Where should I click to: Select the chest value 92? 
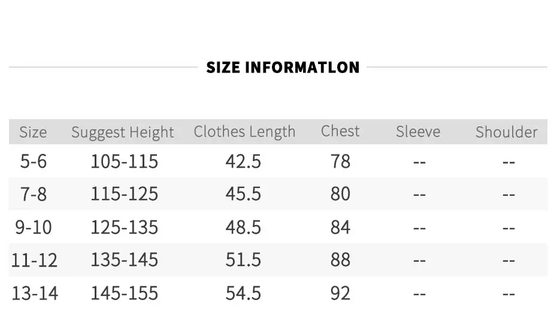340,293
